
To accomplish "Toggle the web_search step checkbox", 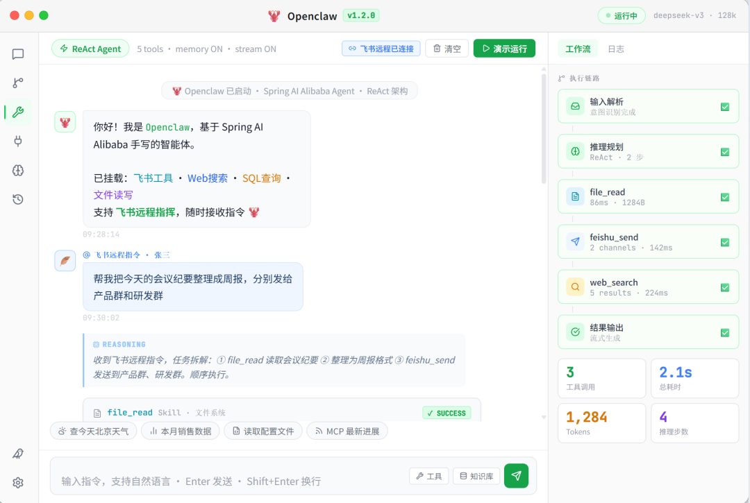I will (x=725, y=287).
